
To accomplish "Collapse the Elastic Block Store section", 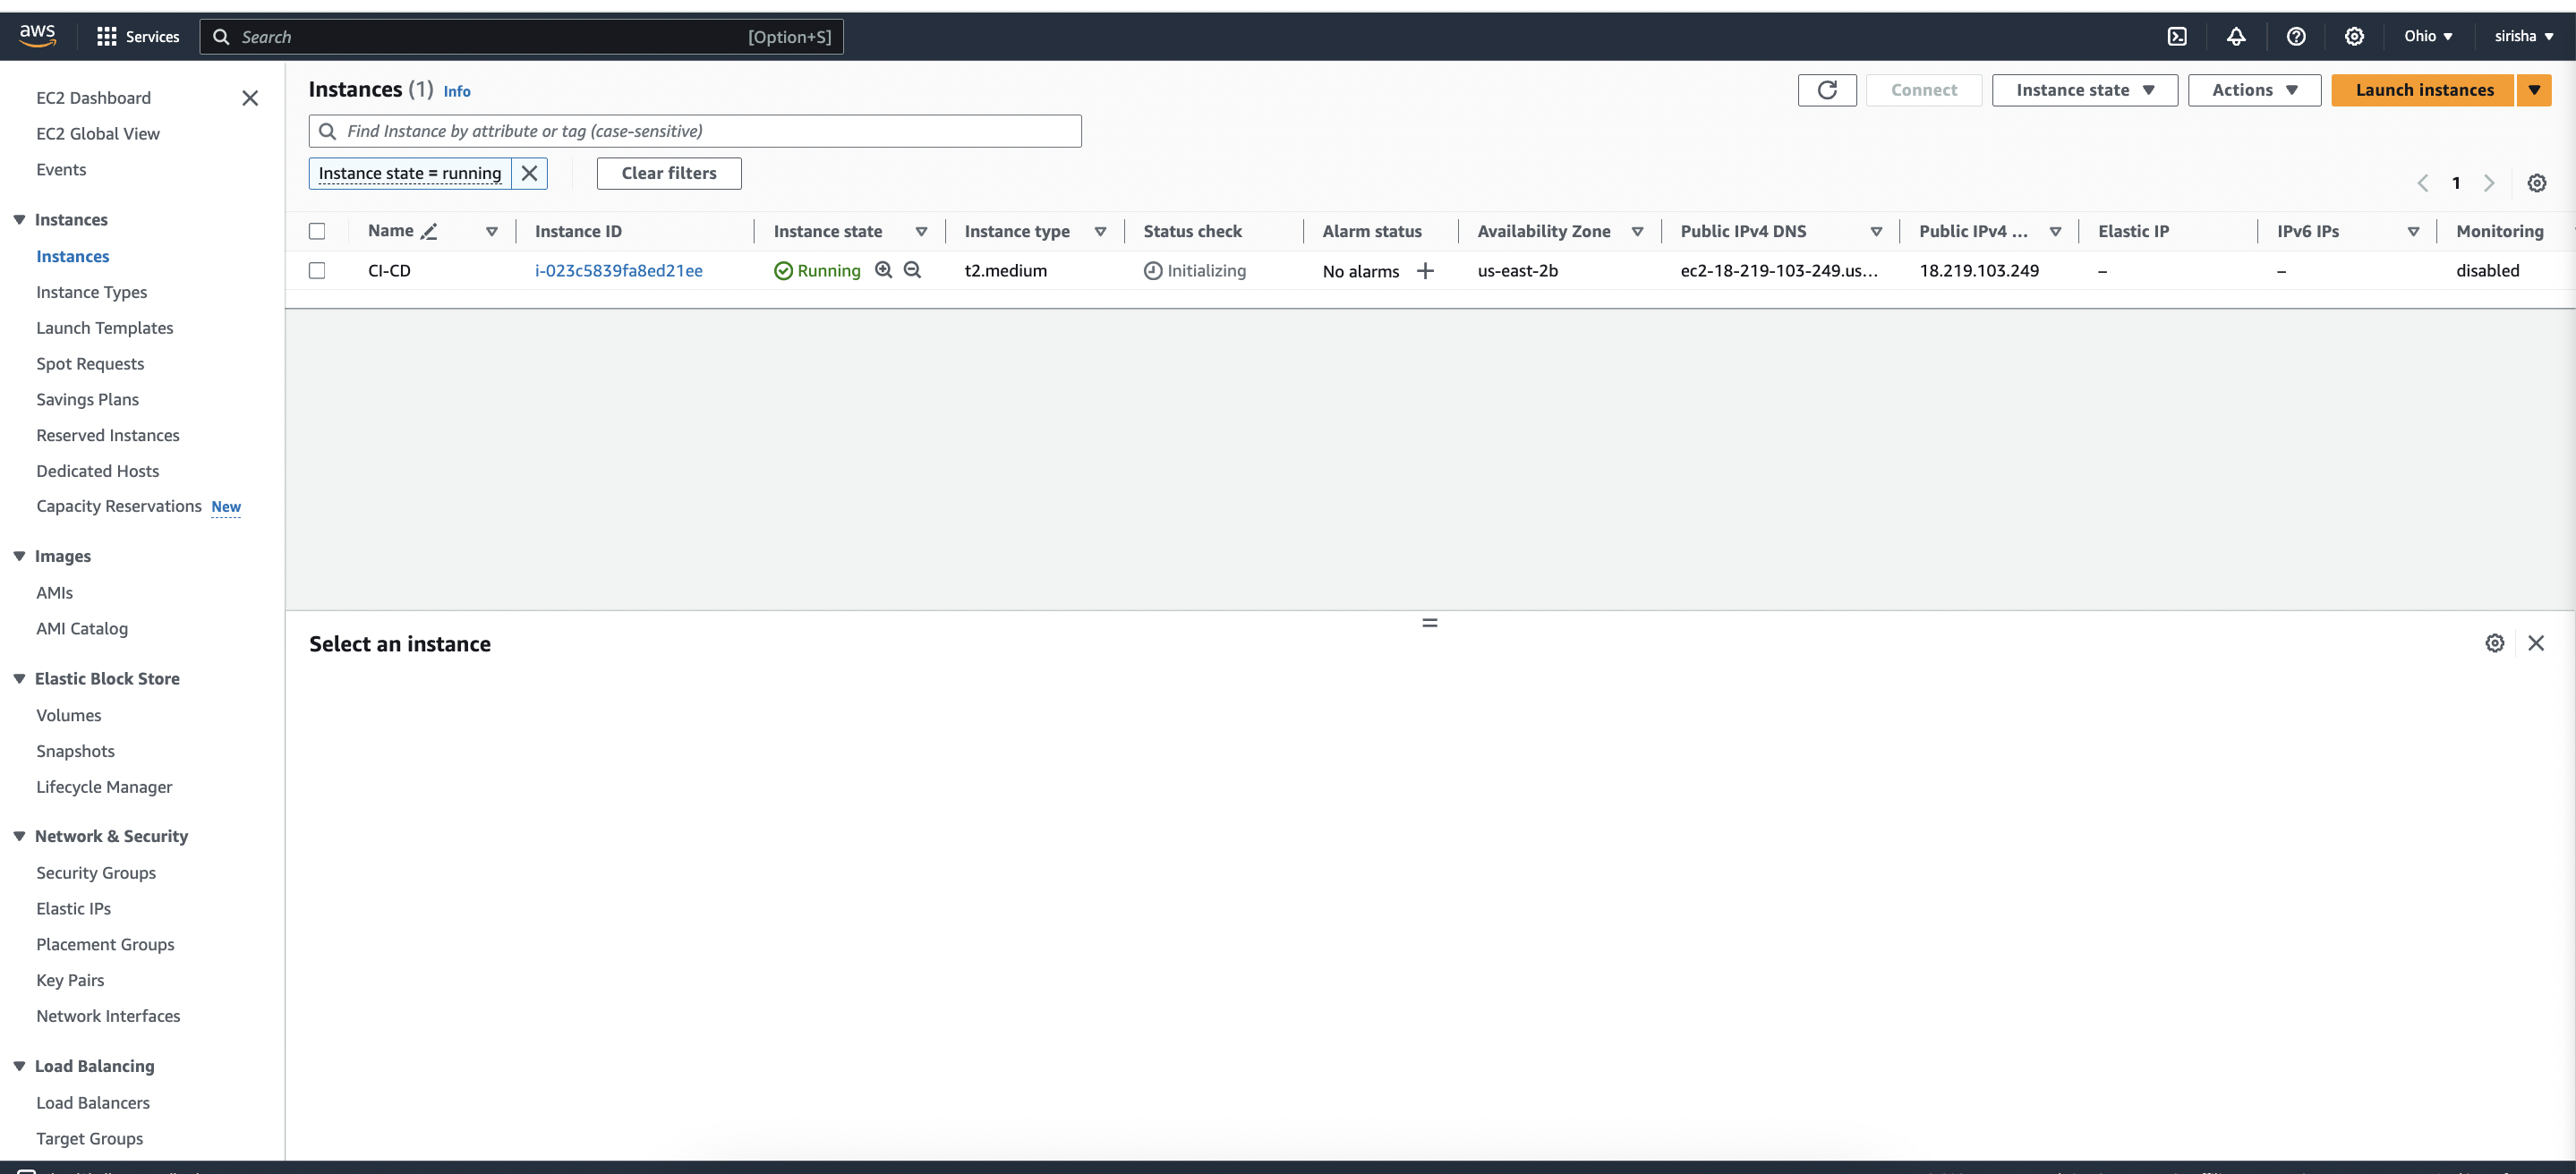I will tap(19, 678).
